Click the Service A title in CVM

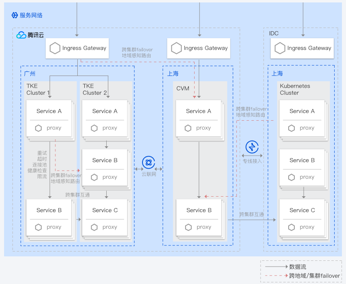199,111
